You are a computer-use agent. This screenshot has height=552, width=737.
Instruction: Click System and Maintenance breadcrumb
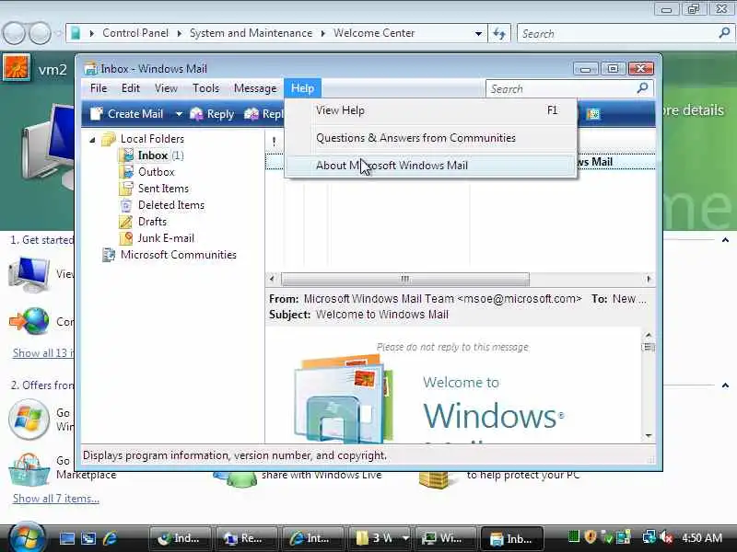251,33
